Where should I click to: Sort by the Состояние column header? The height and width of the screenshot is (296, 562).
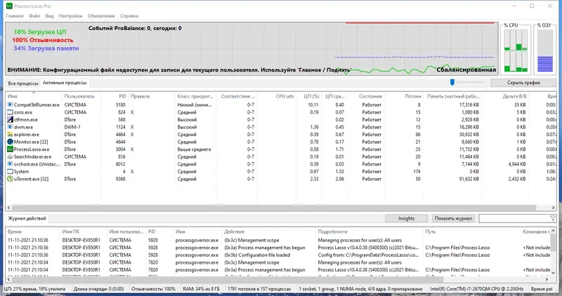coord(365,96)
